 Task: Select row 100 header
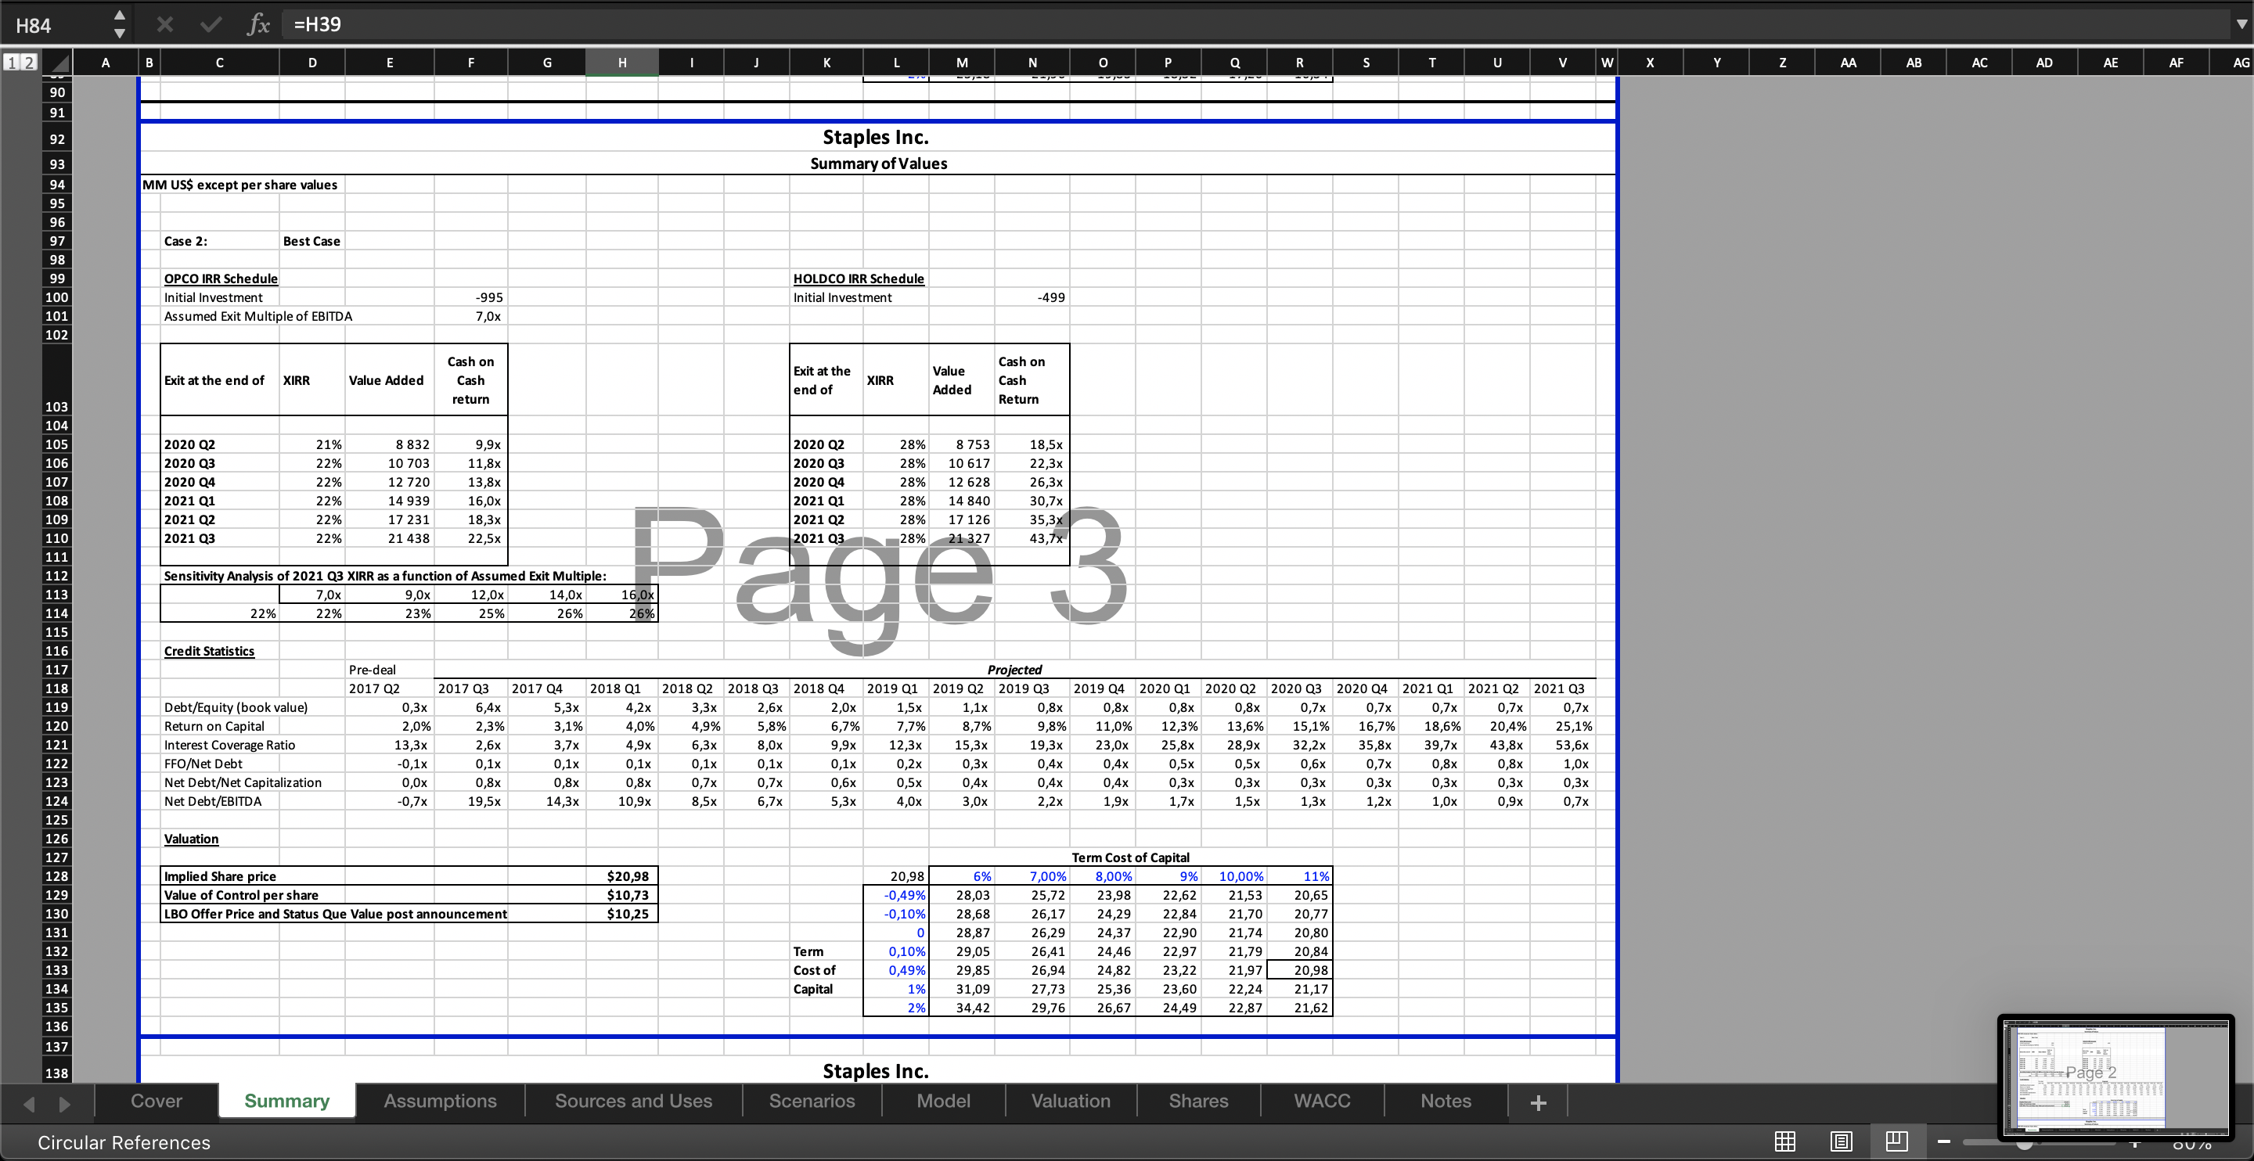57,297
